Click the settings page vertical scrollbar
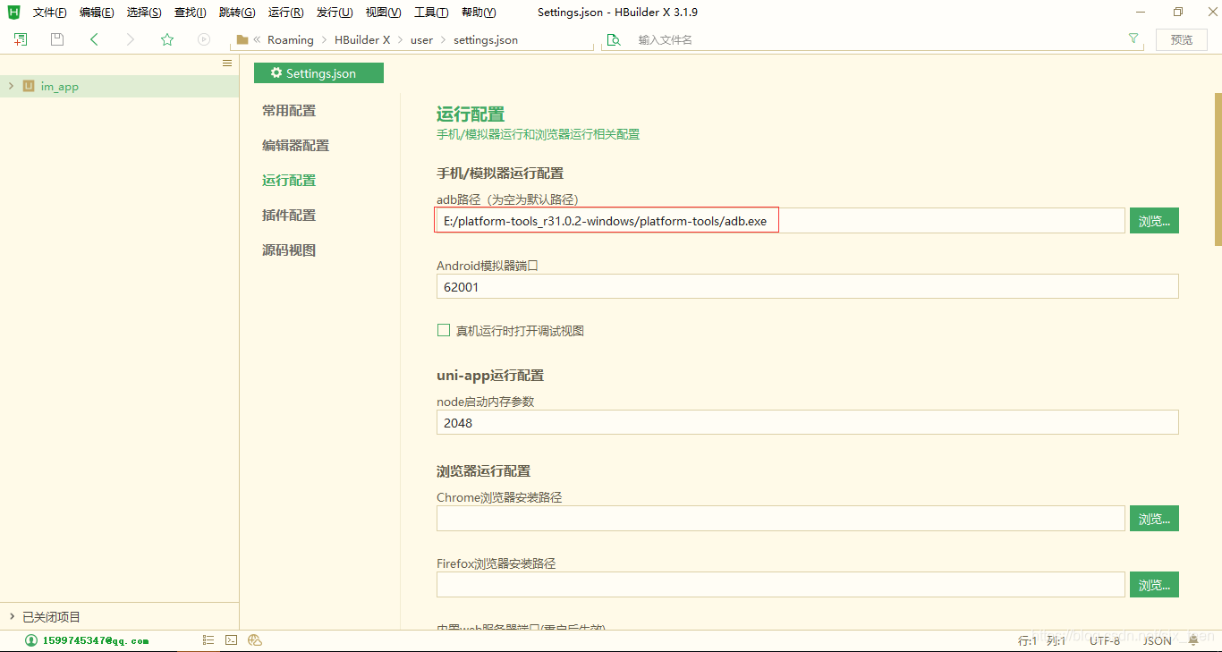Image resolution: width=1222 pixels, height=652 pixels. 1218,169
